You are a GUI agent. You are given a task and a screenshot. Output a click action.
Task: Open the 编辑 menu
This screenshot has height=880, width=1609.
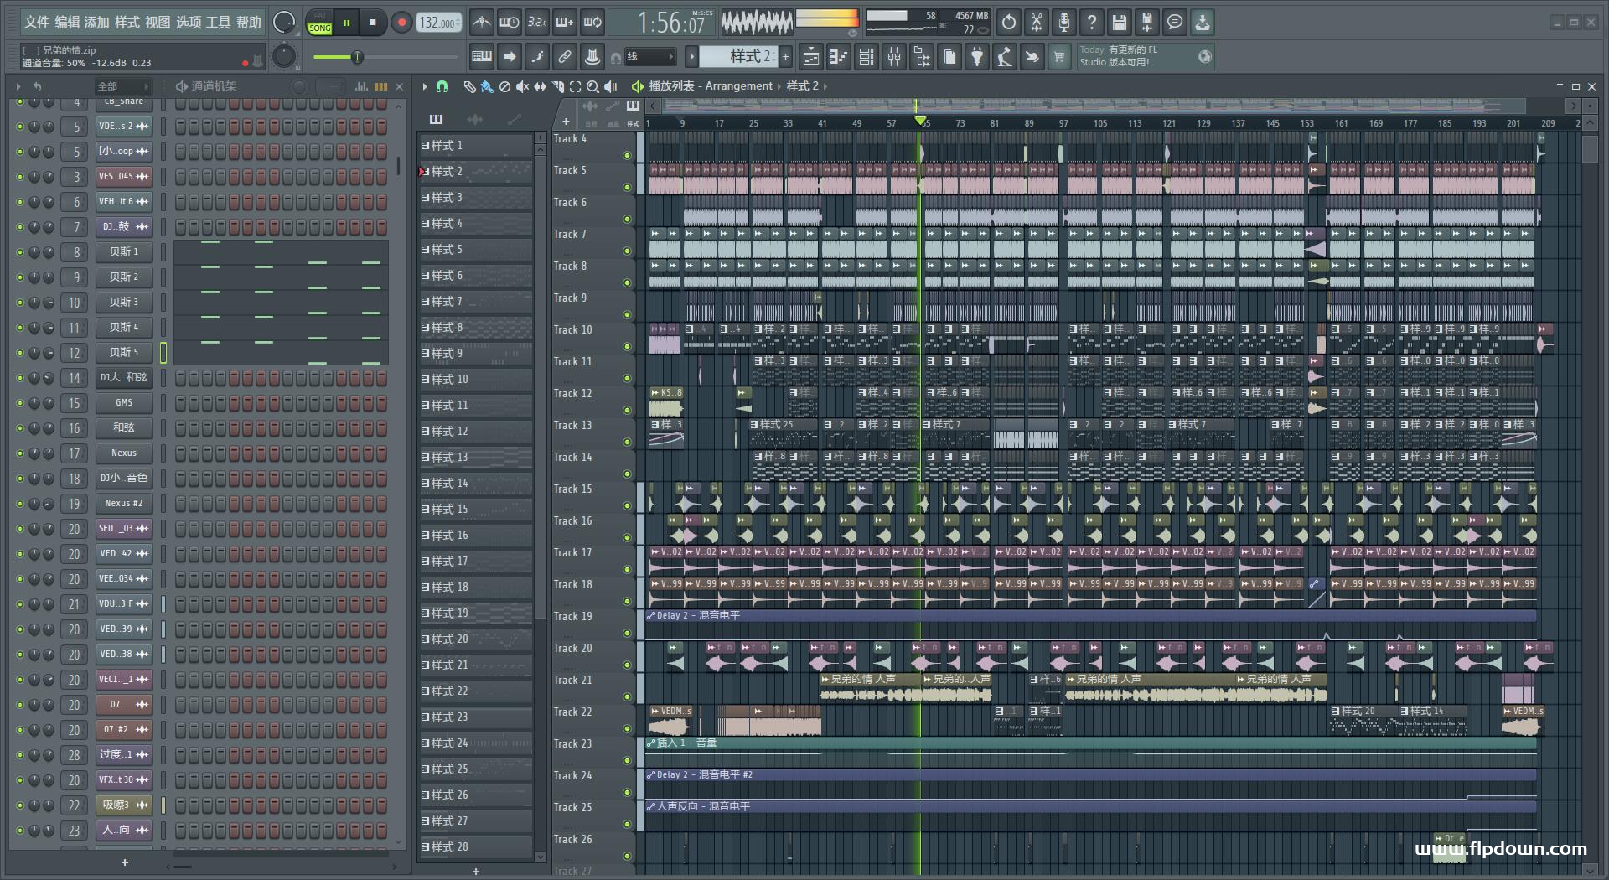click(67, 23)
